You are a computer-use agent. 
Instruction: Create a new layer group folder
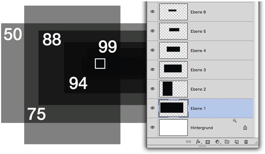227,142
